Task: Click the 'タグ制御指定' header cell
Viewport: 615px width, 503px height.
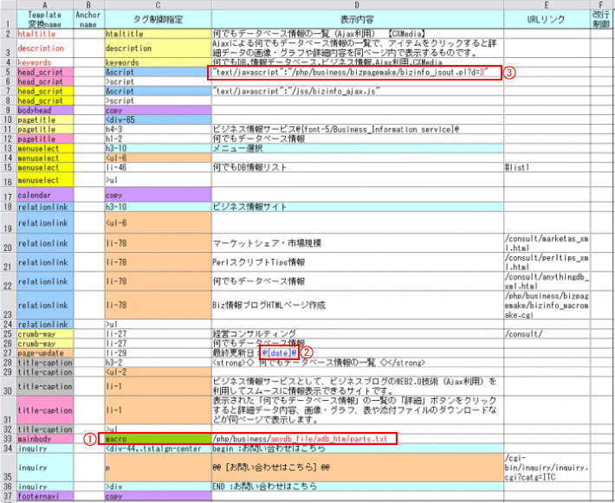Action: [x=158, y=19]
